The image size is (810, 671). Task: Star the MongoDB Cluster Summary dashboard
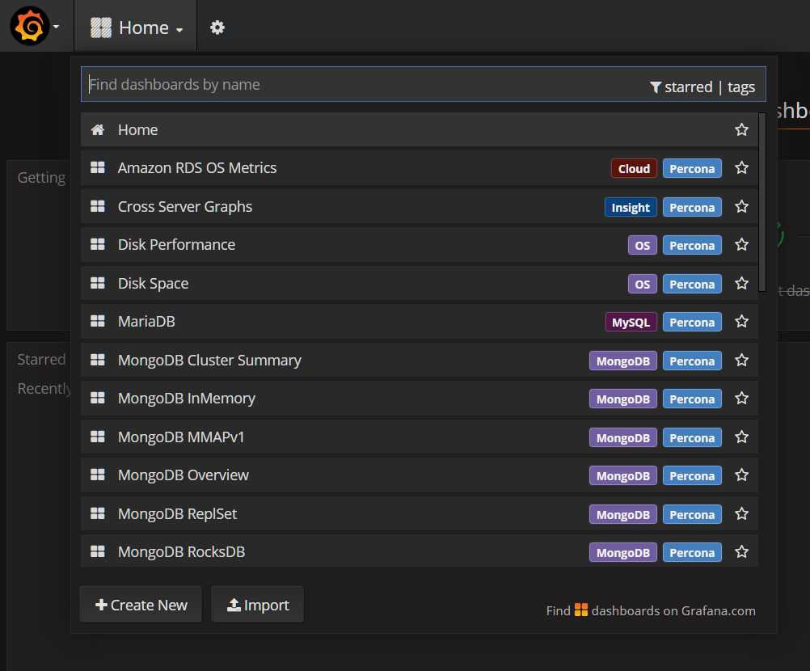(x=742, y=360)
